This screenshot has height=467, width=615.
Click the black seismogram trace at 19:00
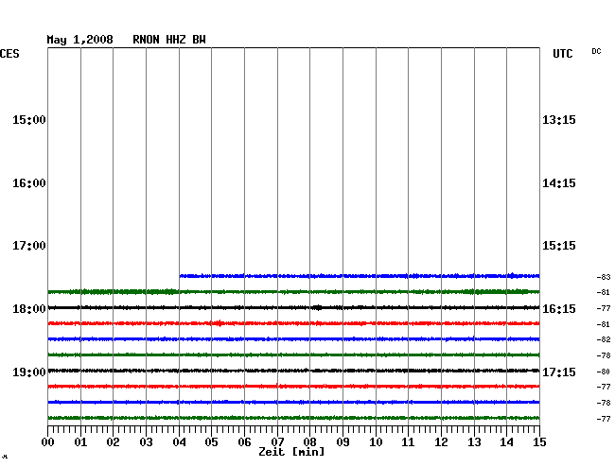(293, 371)
